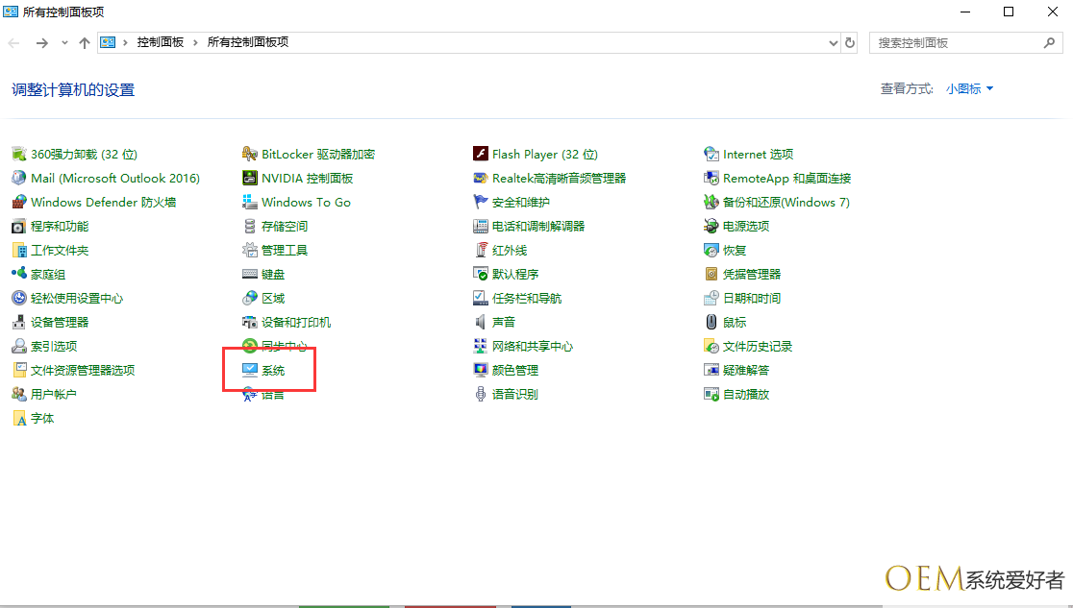Click 控制面板 breadcrumb in address bar
Image resolution: width=1073 pixels, height=608 pixels.
tap(160, 42)
